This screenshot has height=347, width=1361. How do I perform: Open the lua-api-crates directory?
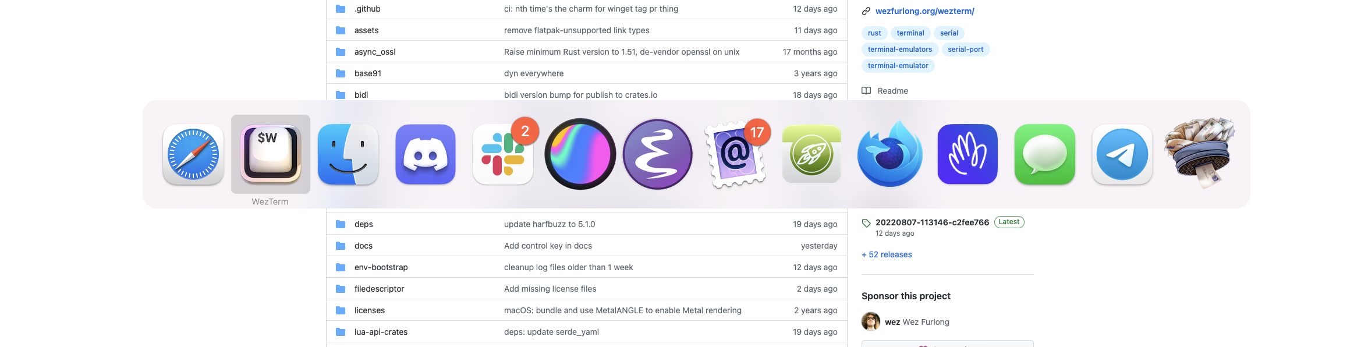pos(381,332)
